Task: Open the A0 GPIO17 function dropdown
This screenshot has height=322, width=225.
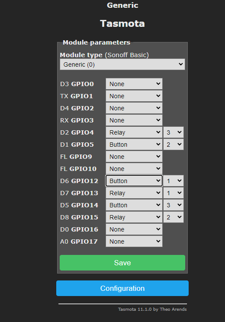Action: tap(134, 241)
